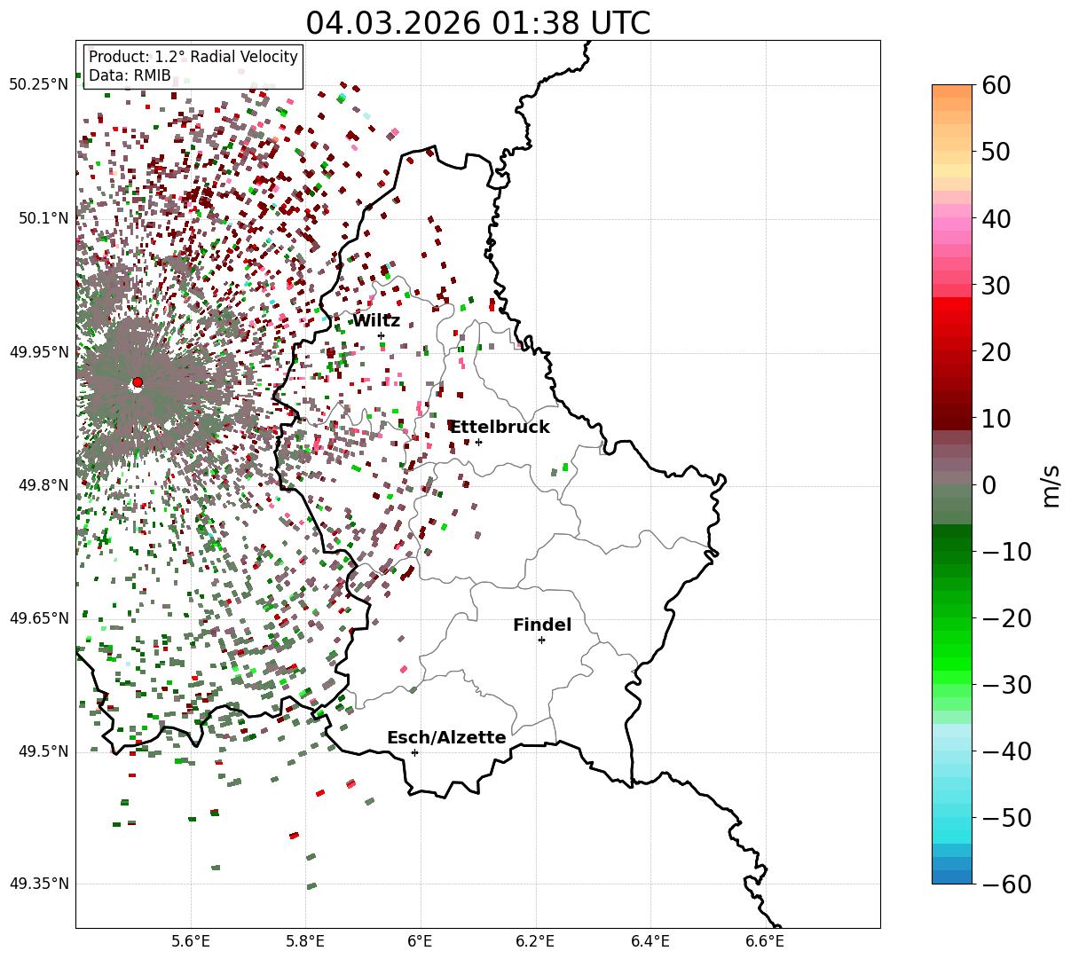
Task: Click the 49.95°N latitude label
Action: pyautogui.click(x=38, y=352)
